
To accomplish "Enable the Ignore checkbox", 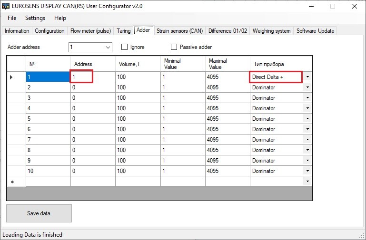I will 125,47.
